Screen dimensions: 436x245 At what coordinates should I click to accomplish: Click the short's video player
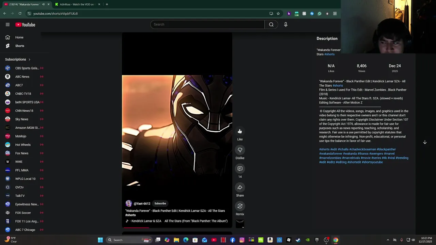[x=177, y=129]
